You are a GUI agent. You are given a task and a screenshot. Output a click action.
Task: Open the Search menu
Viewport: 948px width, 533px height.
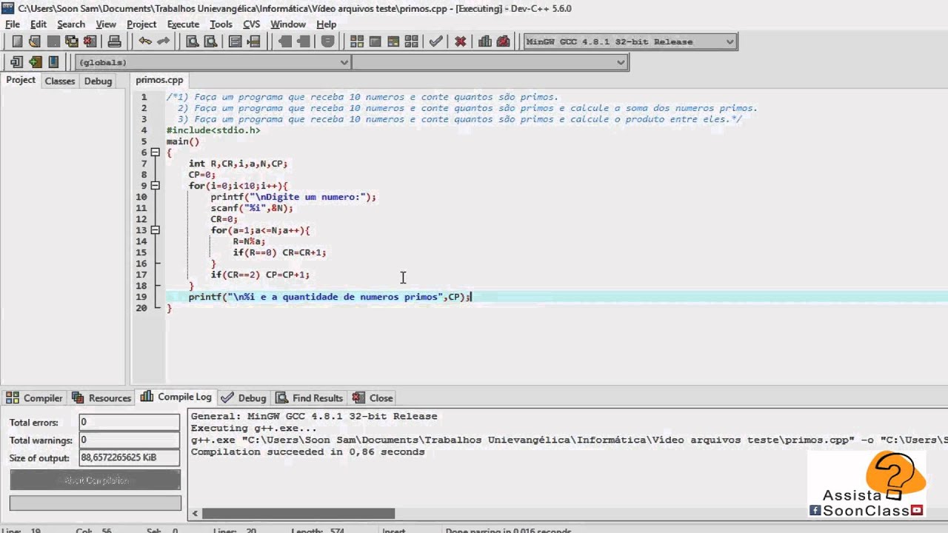click(x=71, y=24)
